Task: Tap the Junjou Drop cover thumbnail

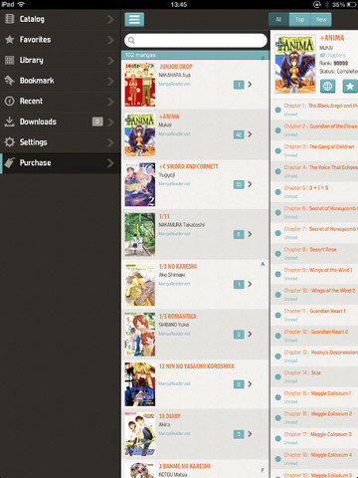Action: point(140,85)
